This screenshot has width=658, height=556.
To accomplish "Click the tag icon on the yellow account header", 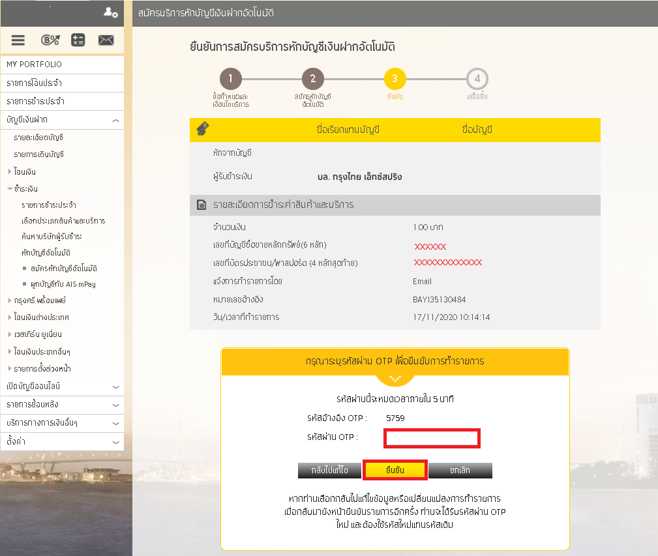I will 202,130.
